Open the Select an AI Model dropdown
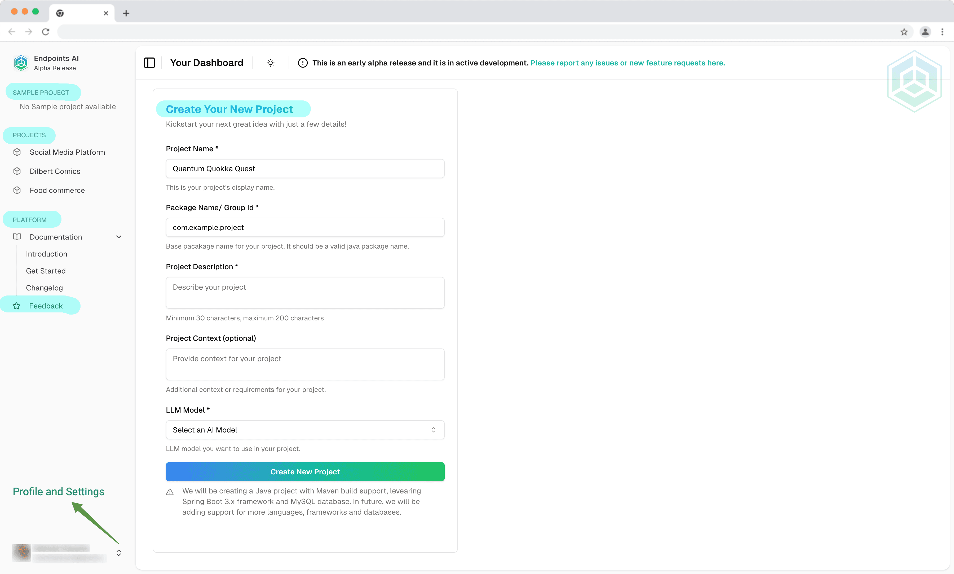 [x=305, y=430]
